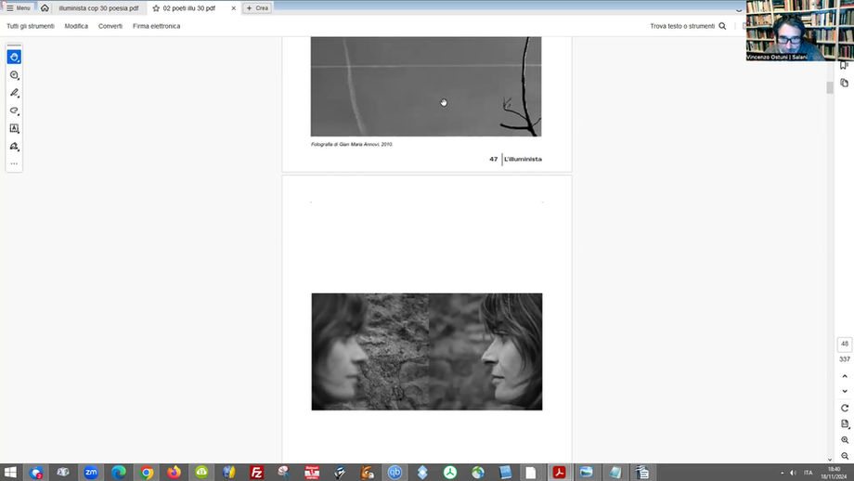Screen dimensions: 854x481
Task: Click the volume icon in system tray
Action: pos(793,473)
